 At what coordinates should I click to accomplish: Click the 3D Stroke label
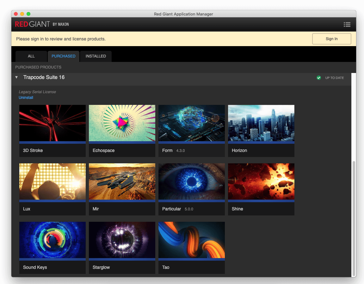coord(33,150)
